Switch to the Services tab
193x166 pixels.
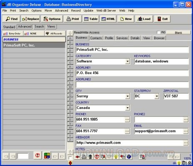point(122,38)
